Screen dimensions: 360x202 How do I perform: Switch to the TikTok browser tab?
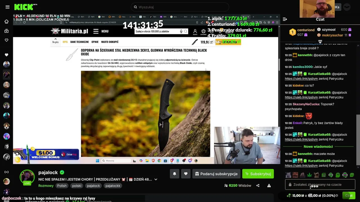[154, 17]
